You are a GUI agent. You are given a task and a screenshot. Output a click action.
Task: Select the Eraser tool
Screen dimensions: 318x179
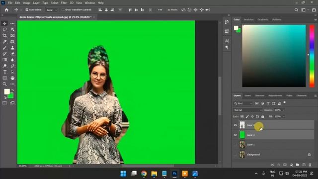12,54
